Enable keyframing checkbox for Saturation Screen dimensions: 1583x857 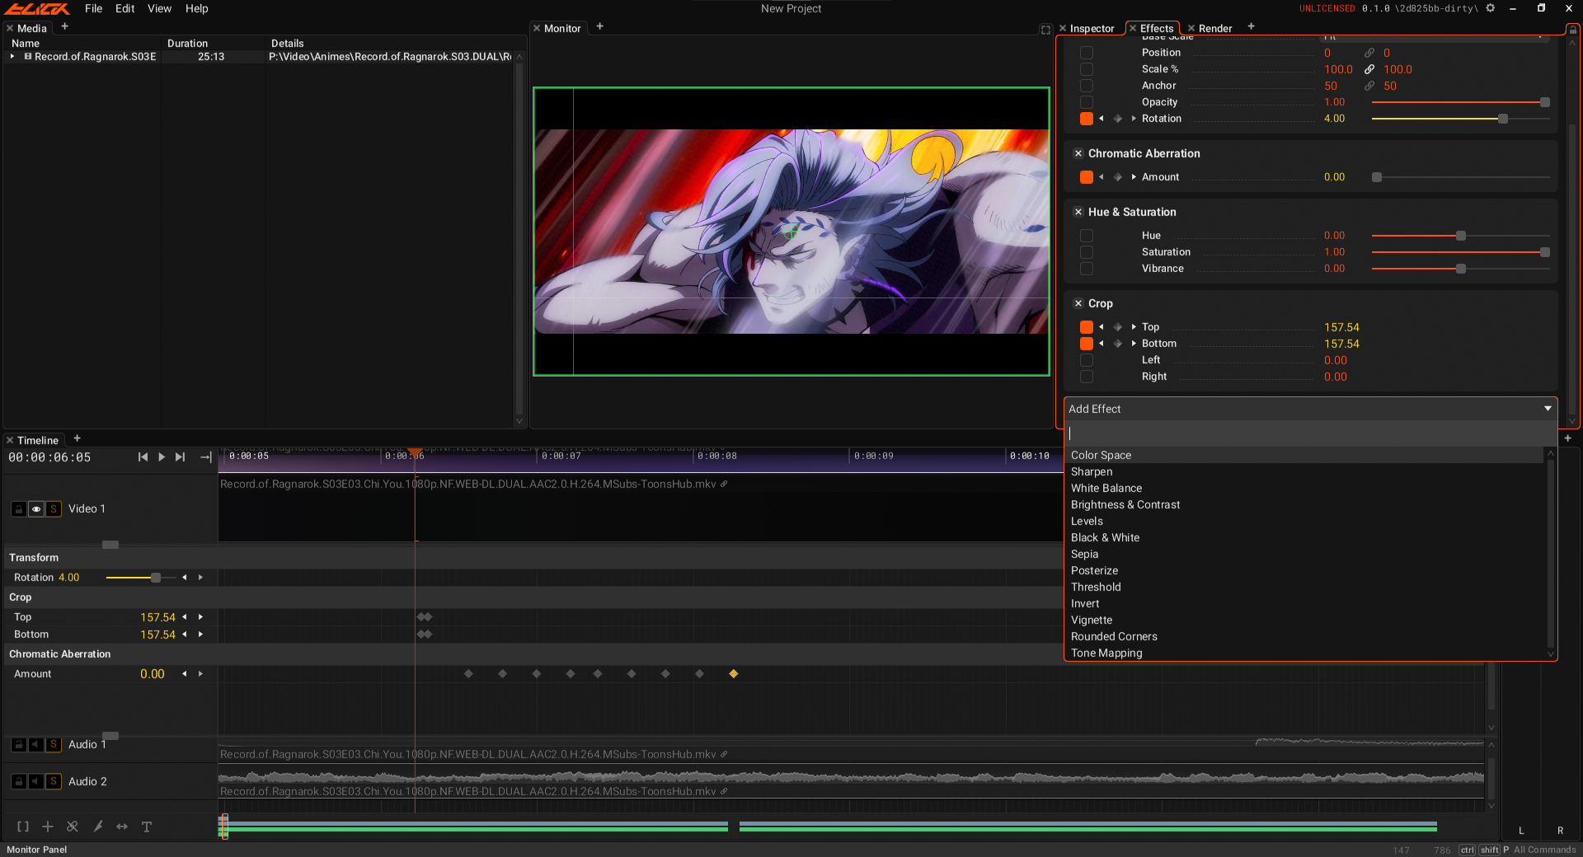(1087, 252)
